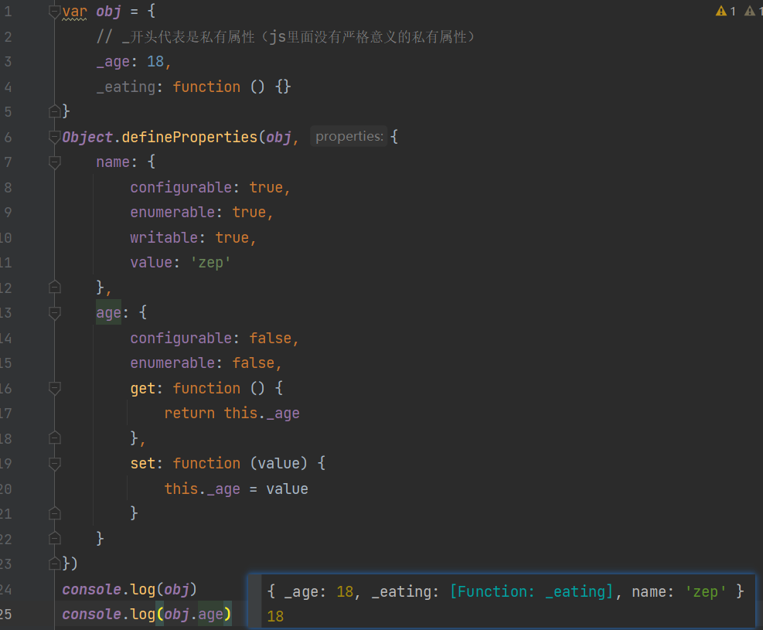763x630 pixels.
Task: Click the gray weak-warning indicator icon
Action: [x=750, y=11]
